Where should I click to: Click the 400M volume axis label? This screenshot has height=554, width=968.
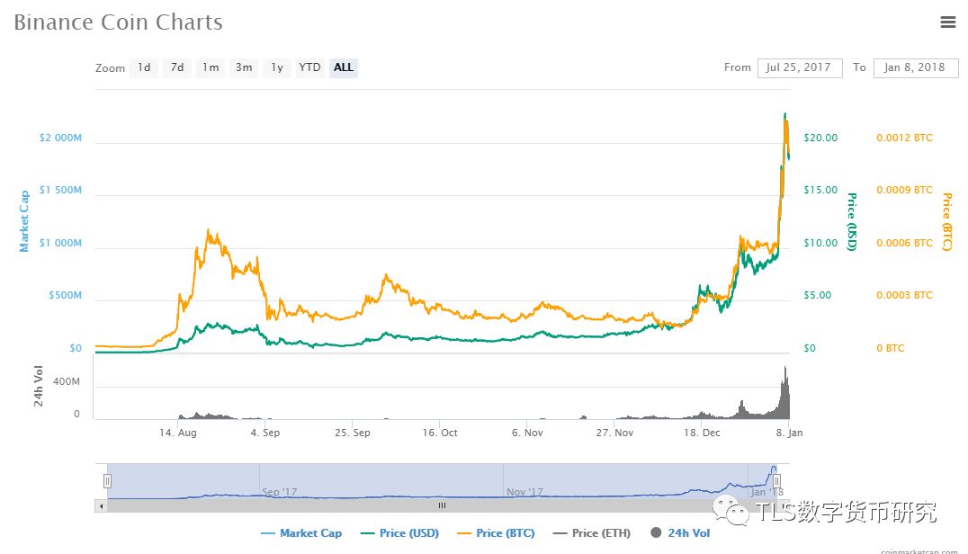tap(66, 382)
